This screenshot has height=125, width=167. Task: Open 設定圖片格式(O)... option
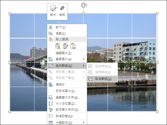click(67, 110)
